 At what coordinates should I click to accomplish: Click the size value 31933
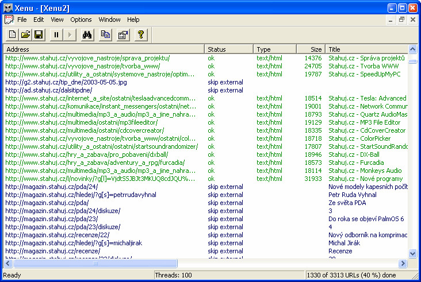pos(313,179)
